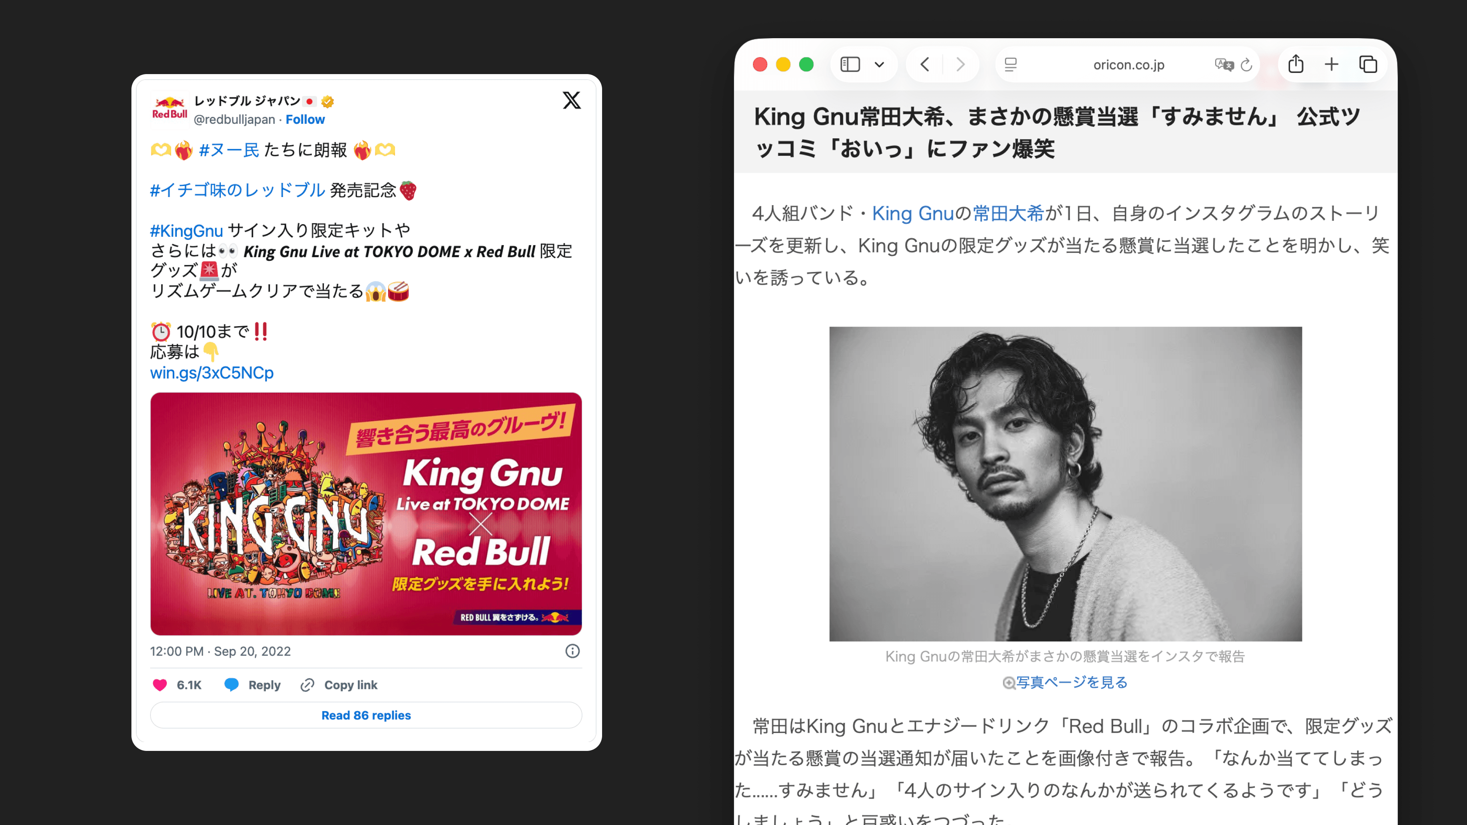This screenshot has height=825, width=1467.
Task: Go forward with the right arrow
Action: tap(961, 64)
